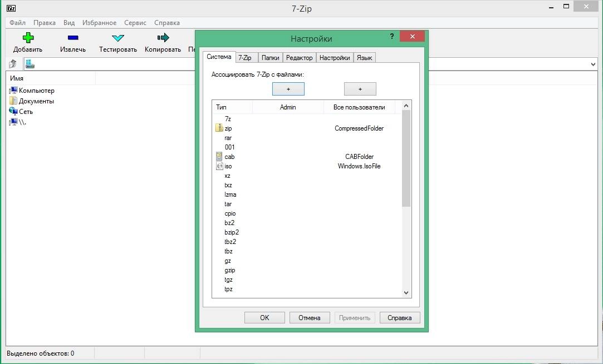Select the 7z file type row

coord(307,118)
